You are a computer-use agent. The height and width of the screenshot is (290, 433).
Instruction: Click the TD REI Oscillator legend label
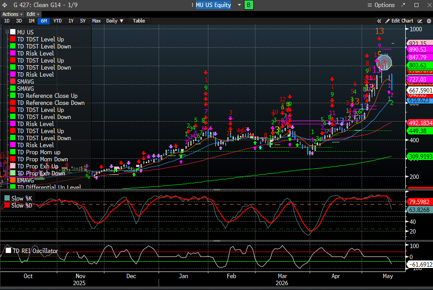pyautogui.click(x=35, y=251)
